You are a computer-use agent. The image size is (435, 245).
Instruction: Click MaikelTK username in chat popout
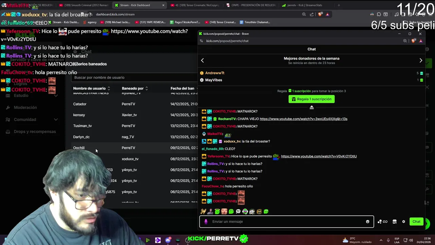[x=215, y=134]
